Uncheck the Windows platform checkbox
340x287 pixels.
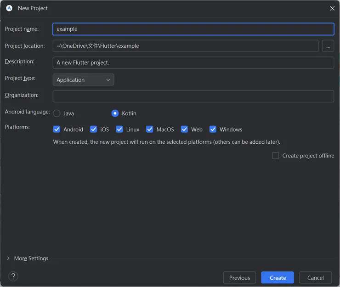coord(213,129)
